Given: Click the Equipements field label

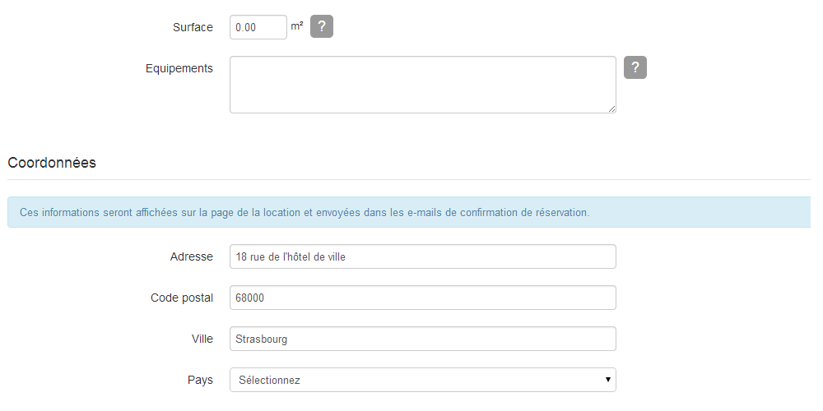Looking at the screenshot, I should click(x=179, y=69).
